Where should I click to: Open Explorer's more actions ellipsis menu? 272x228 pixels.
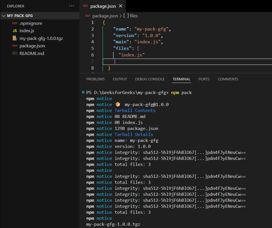[72, 6]
